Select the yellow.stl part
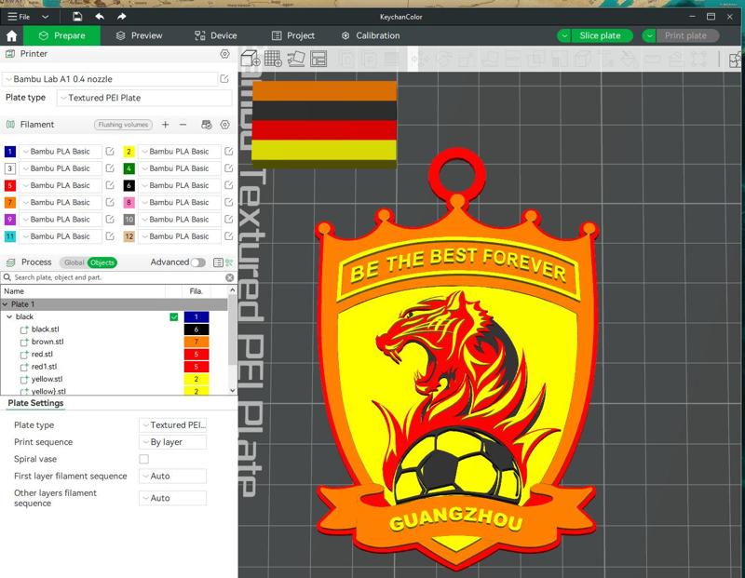 tap(47, 379)
